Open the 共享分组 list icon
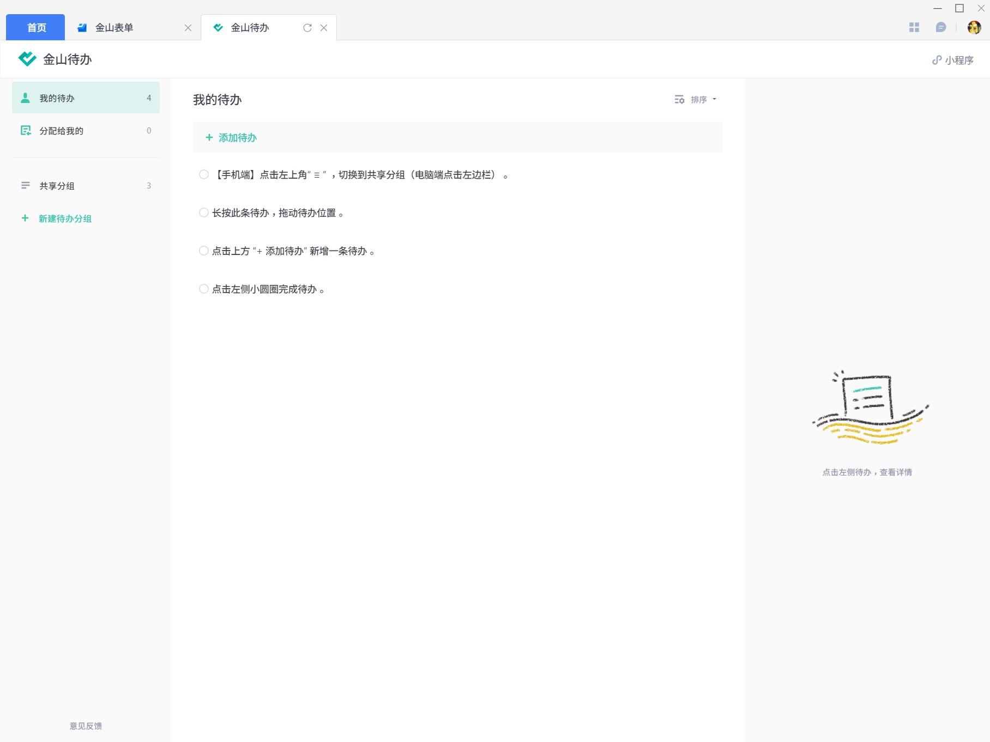990x742 pixels. [25, 186]
